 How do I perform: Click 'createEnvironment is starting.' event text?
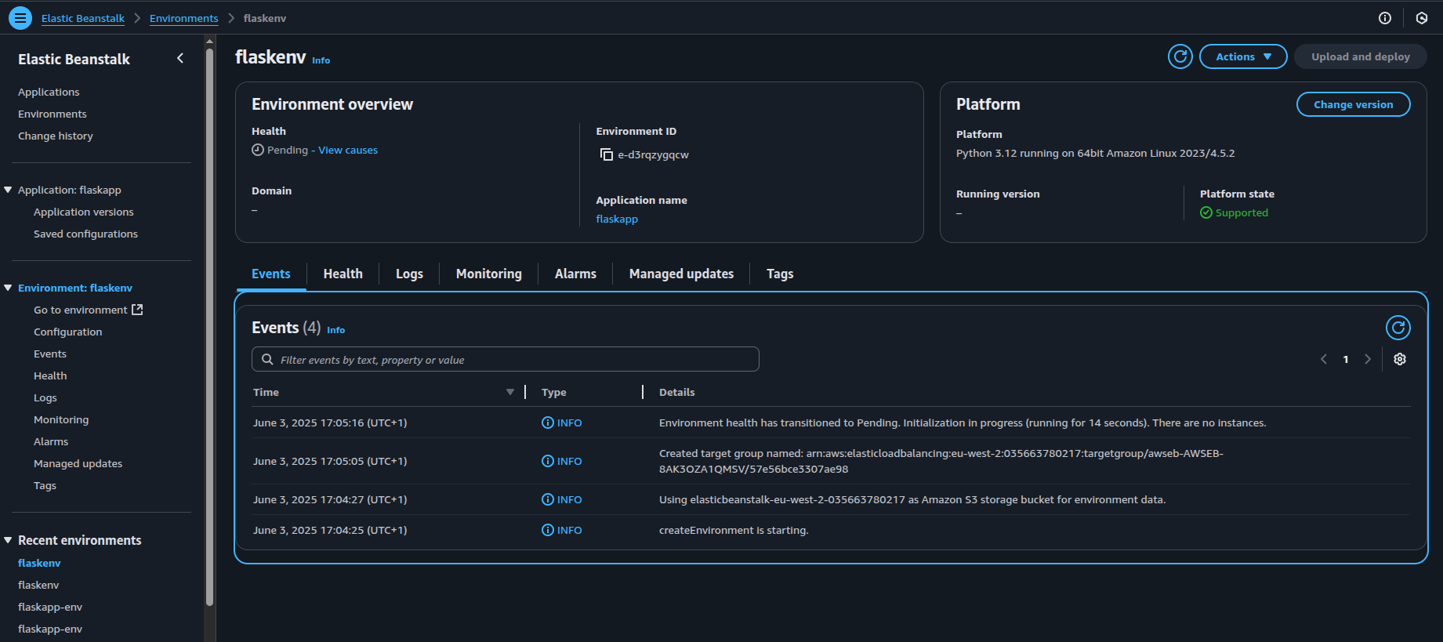(734, 530)
